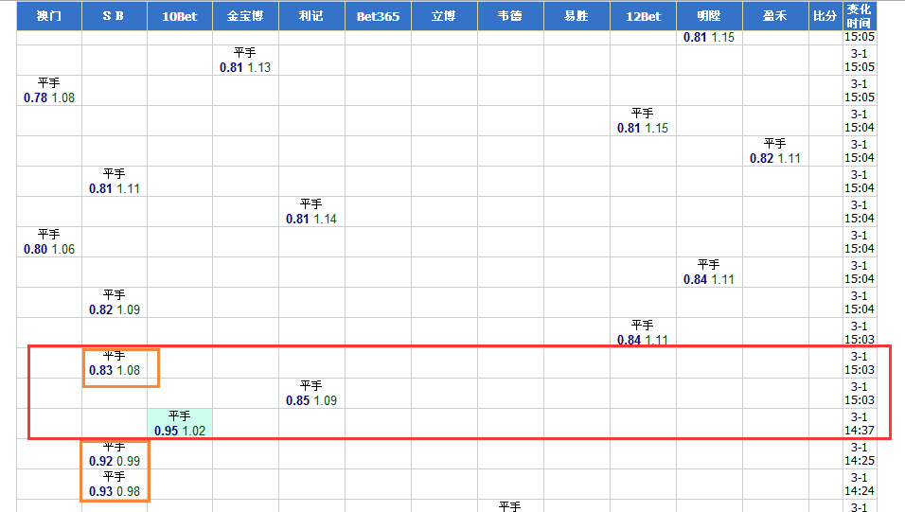This screenshot has width=905, height=512.
Task: Click the 易胜 column header
Action: pos(577,16)
